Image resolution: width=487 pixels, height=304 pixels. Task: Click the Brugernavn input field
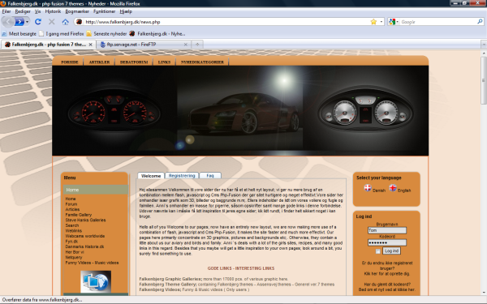[x=387, y=230]
